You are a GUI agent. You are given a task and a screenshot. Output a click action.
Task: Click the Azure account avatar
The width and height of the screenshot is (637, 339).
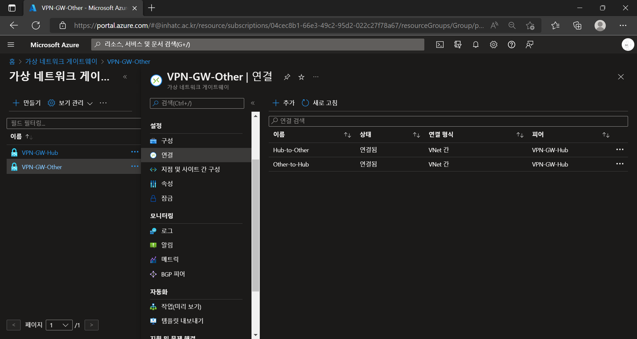pyautogui.click(x=627, y=45)
